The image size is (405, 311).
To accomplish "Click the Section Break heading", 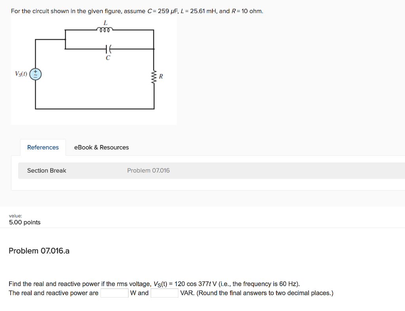I will pyautogui.click(x=47, y=170).
